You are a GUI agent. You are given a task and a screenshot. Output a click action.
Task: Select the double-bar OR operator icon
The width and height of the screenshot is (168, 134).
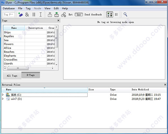point(34,15)
